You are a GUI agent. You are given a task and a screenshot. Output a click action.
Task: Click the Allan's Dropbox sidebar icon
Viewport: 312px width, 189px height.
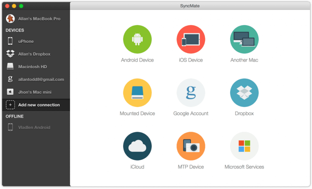(10, 54)
